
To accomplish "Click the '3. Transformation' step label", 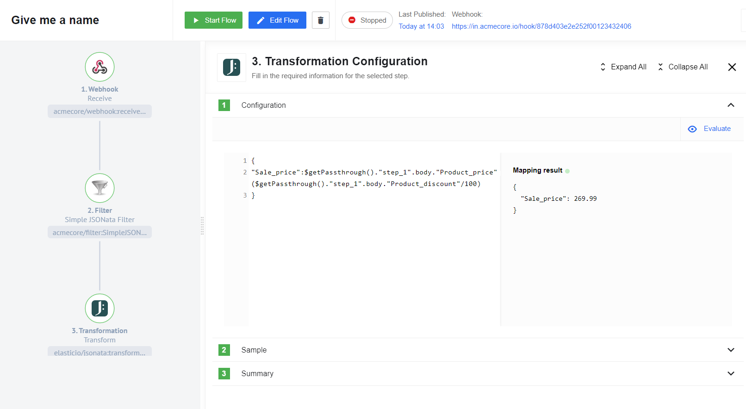I will (99, 331).
